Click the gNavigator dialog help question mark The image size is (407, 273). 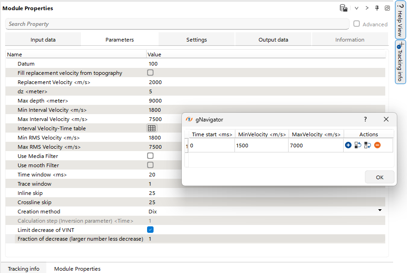point(365,119)
